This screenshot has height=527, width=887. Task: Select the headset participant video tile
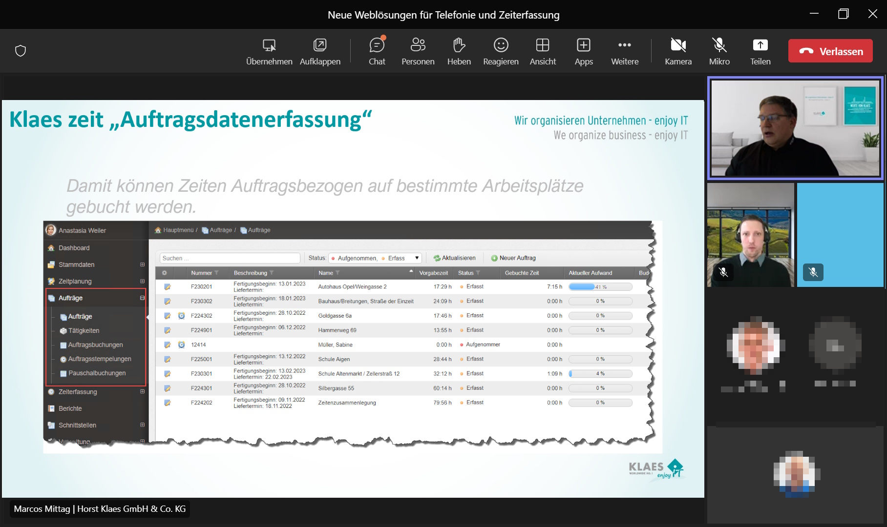coord(751,235)
